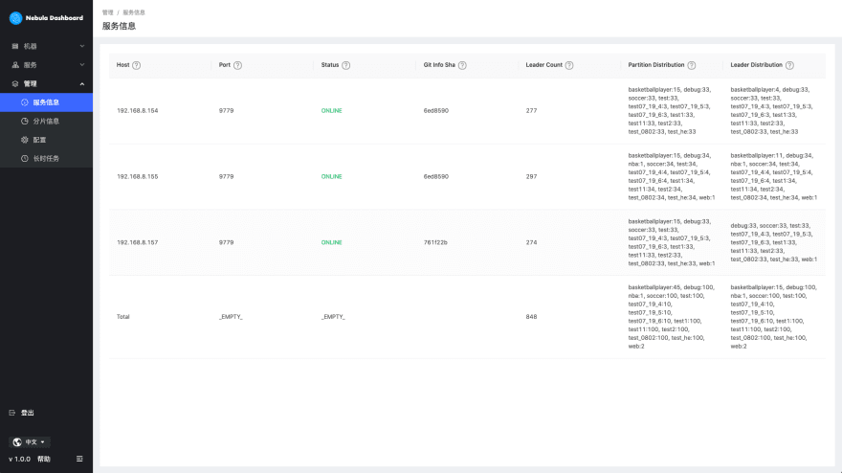This screenshot has height=473, width=842.
Task: Click the Nebula Dashboard title text
Action: point(55,18)
